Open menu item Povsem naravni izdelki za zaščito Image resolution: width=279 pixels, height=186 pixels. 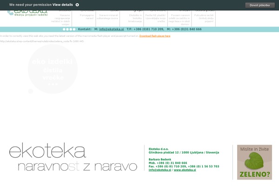(x=179, y=20)
